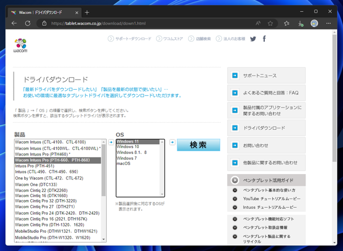Select One by Wacom (CTL-472, CTL-672)
Viewport: 343px width, 251px height.
[57, 178]
